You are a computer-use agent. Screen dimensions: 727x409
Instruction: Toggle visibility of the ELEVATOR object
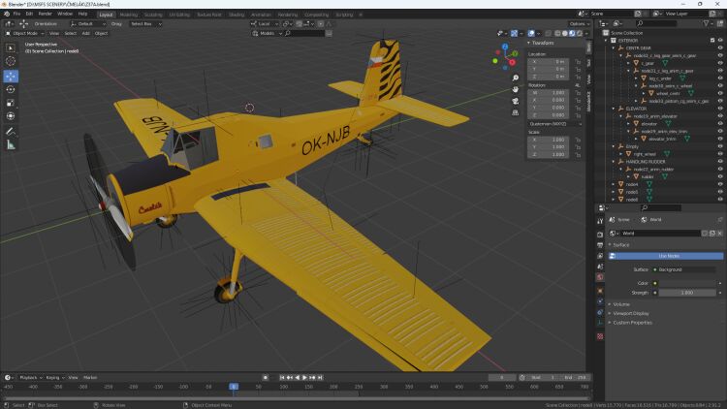(719, 108)
